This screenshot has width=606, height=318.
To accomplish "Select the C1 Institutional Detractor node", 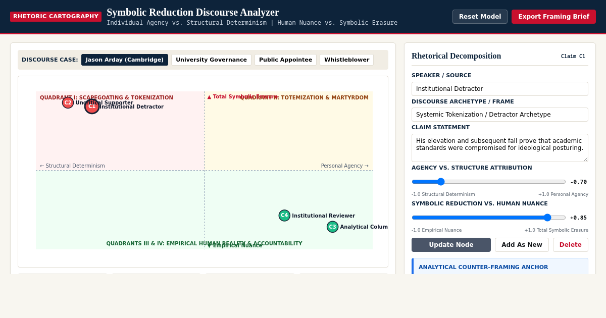I will tap(92, 107).
